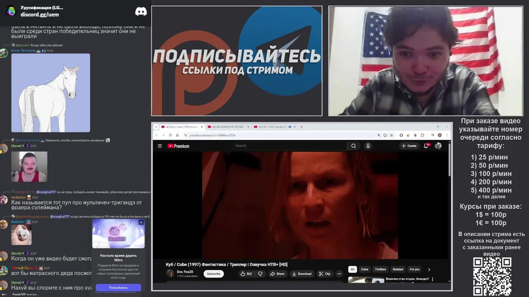Click the browser back arrow
Screen dimensions: 529x297
click(x=156, y=135)
